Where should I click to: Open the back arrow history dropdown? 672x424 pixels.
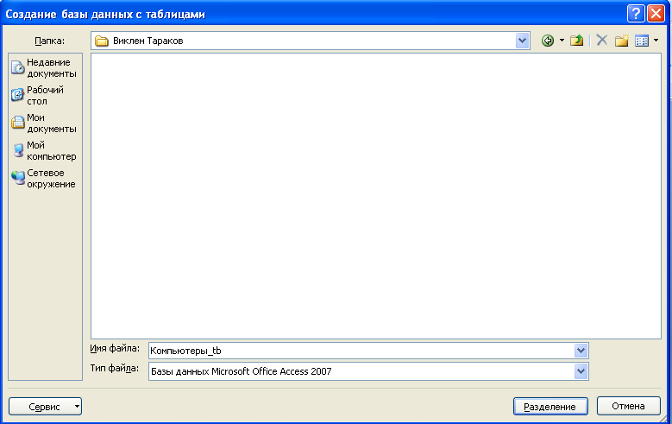[562, 41]
